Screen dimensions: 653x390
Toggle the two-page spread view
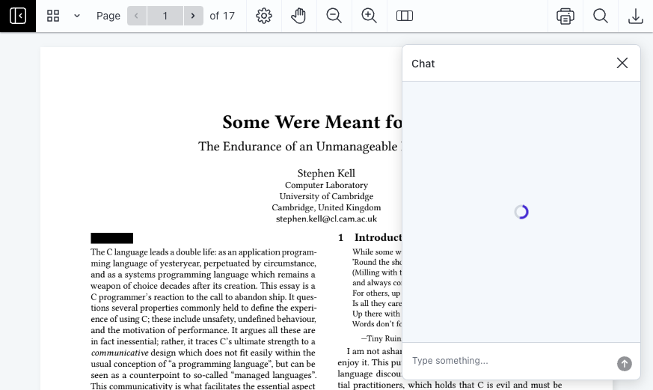(405, 16)
